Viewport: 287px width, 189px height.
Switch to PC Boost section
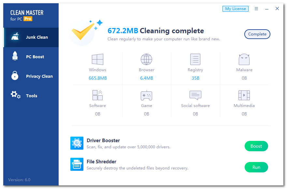31,57
